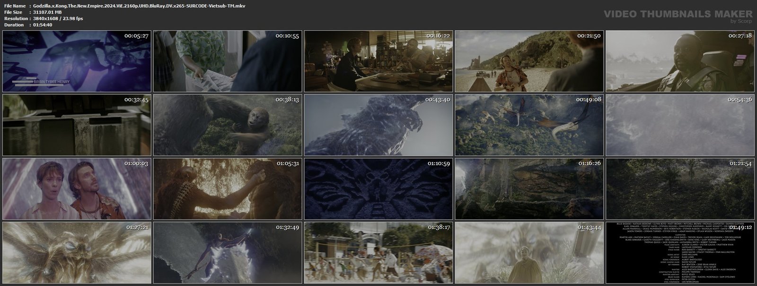The width and height of the screenshot is (757, 286).
Task: Select the dark jungle frame at 01:21:54
Action: [680, 189]
